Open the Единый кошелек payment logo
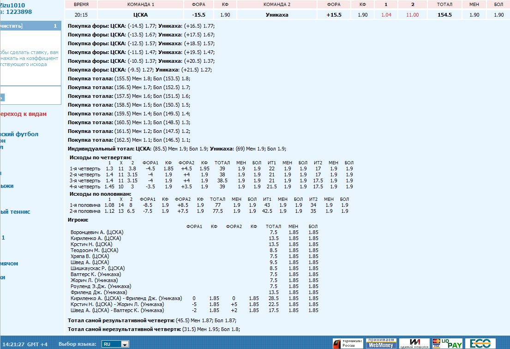This screenshot has width=510, height=349. [x=414, y=343]
